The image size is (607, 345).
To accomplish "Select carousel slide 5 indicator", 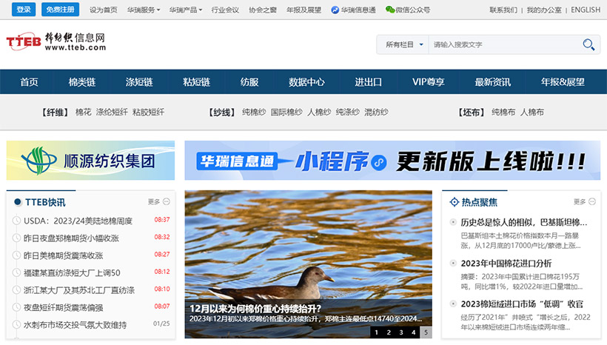I will pyautogui.click(x=425, y=332).
